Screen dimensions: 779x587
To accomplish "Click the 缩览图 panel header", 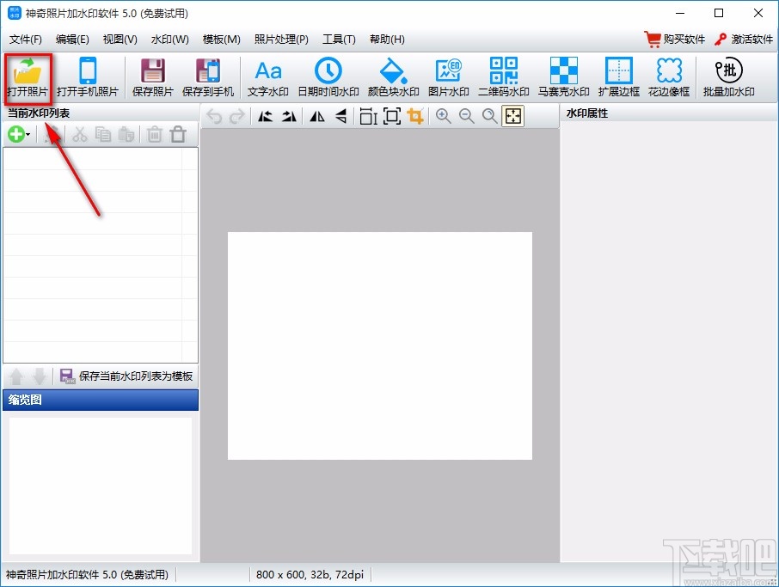I will [x=101, y=400].
